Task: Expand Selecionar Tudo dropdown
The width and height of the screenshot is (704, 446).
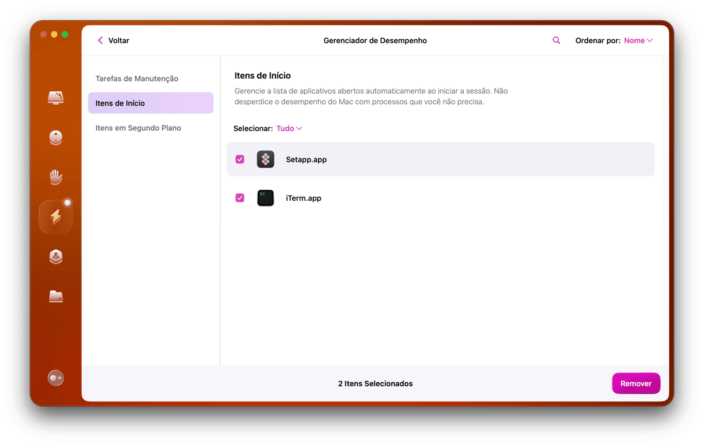Action: [289, 128]
